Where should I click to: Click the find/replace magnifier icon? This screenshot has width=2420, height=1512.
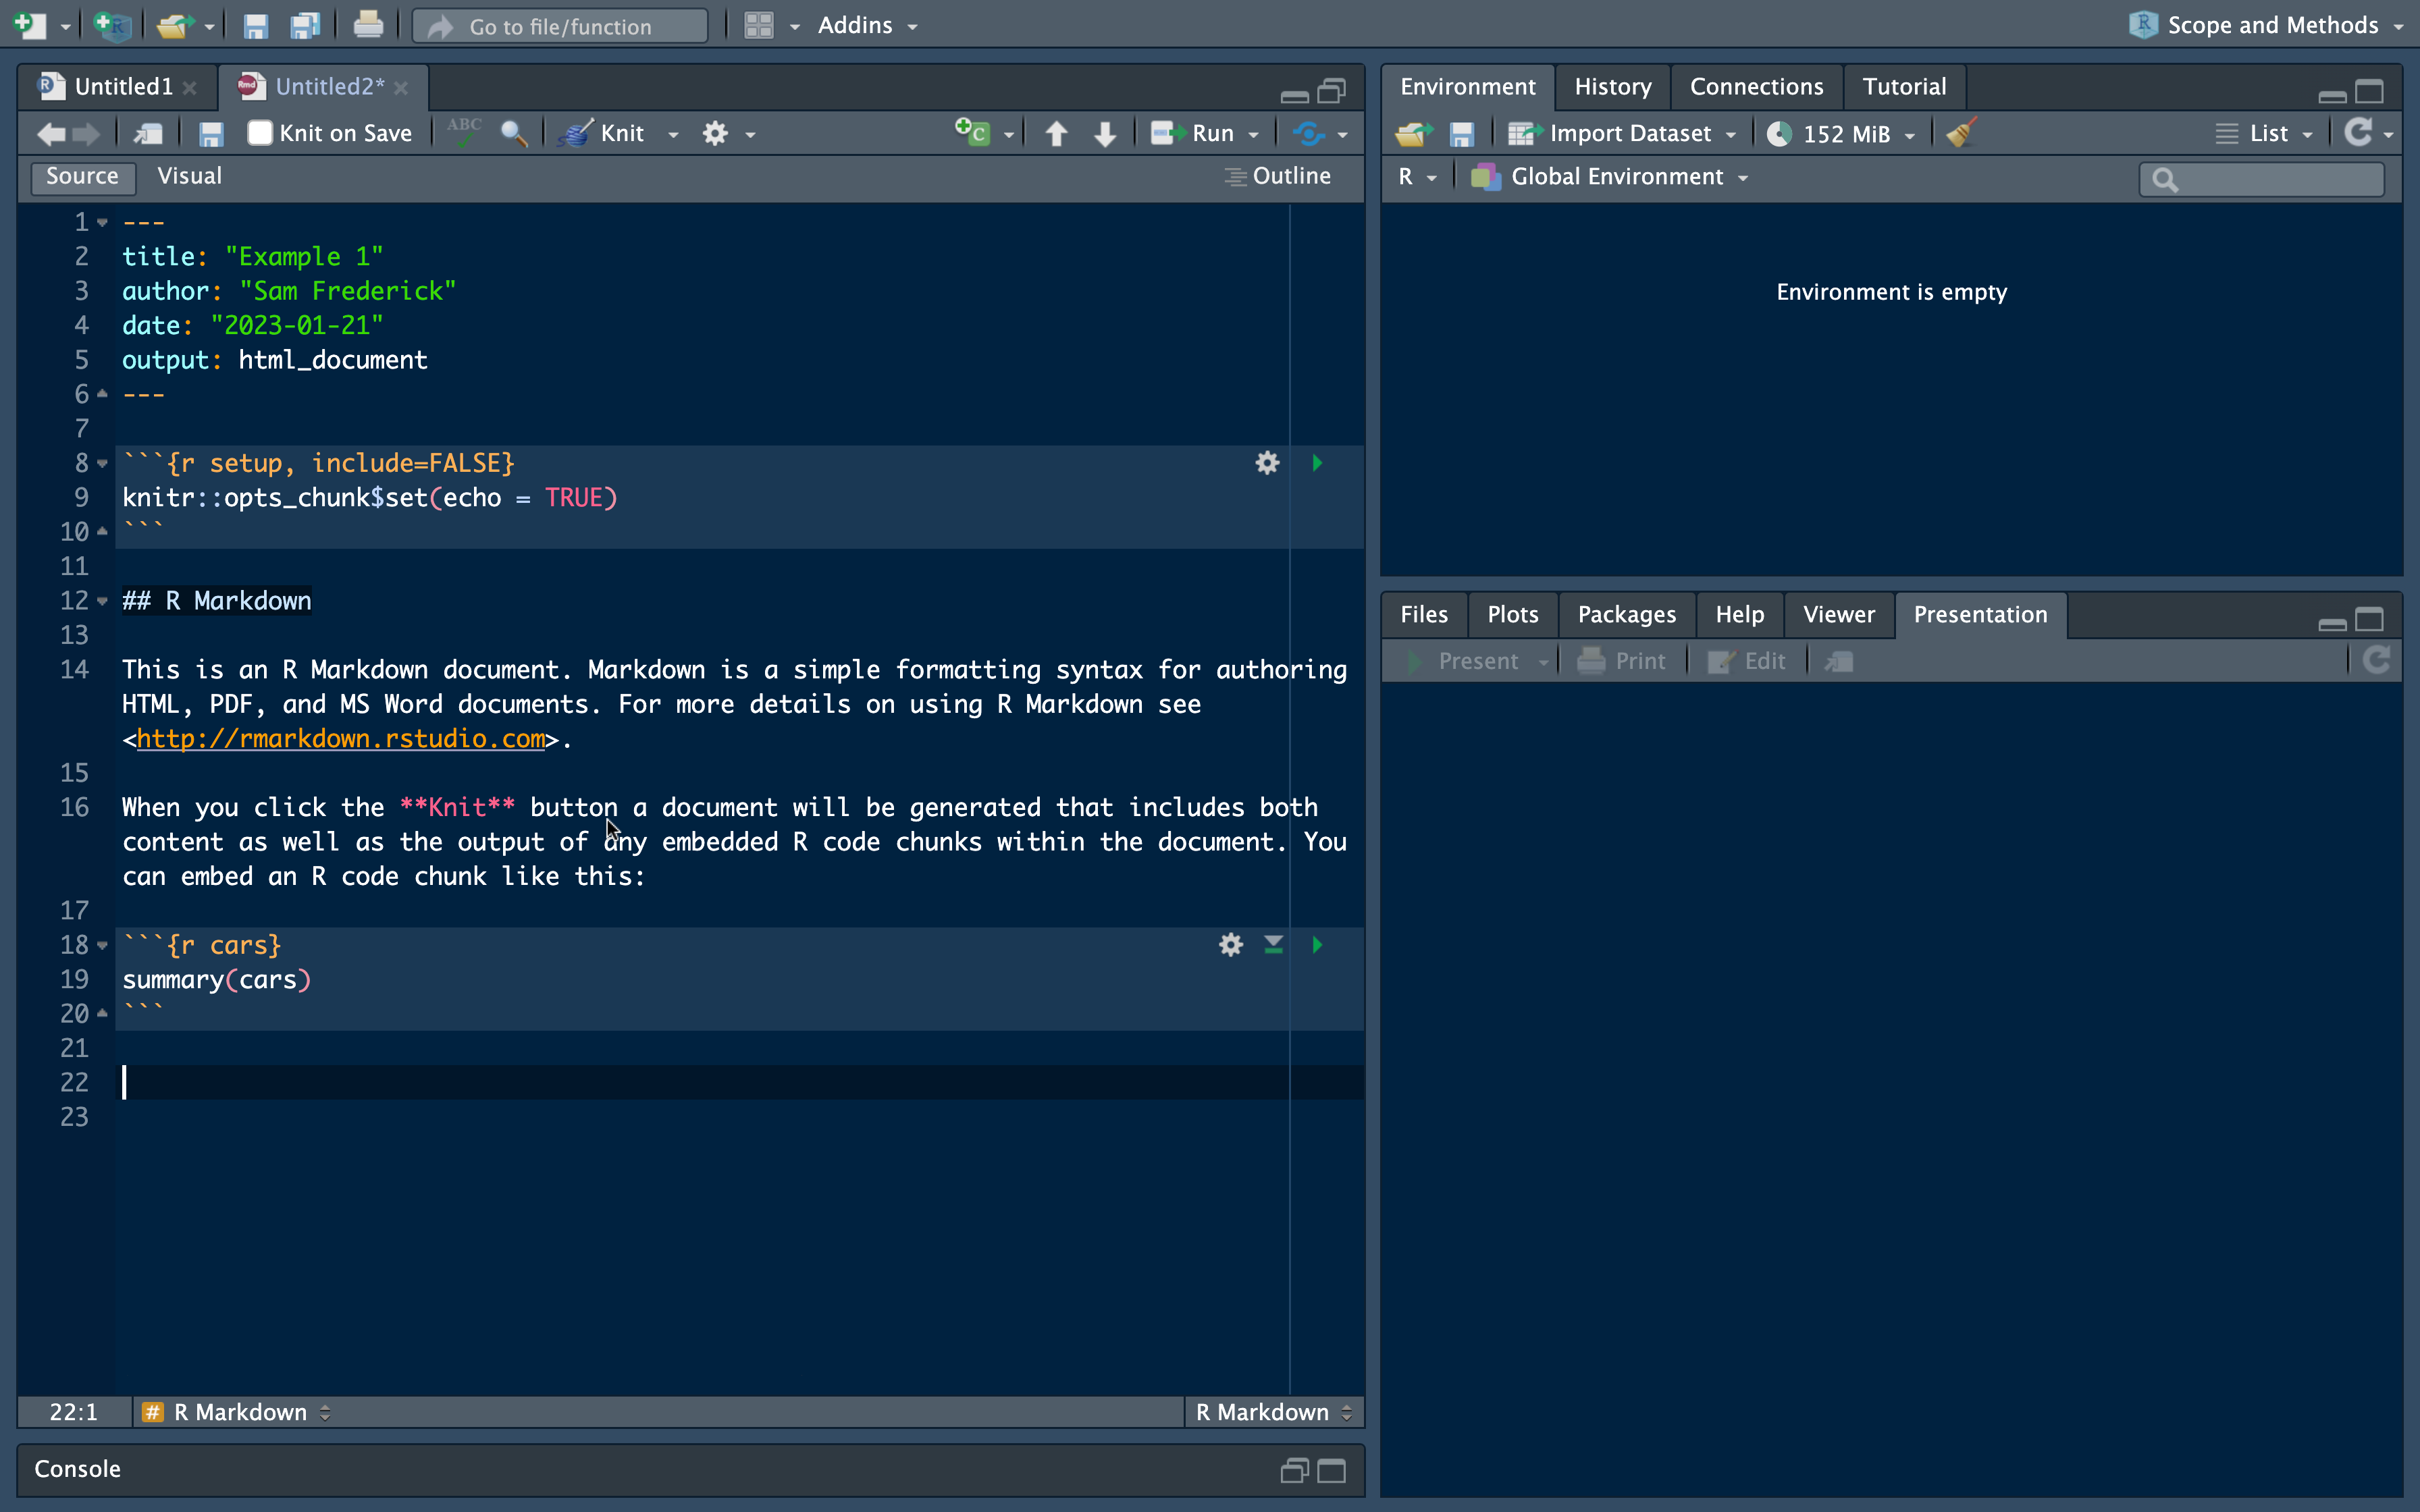coord(514,133)
